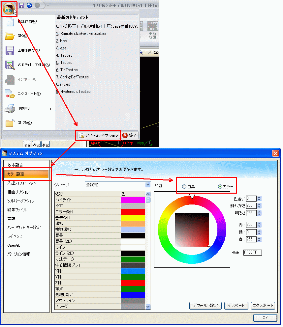Click the RGB hex field FF00FF
The image size is (283, 327).
pyautogui.click(x=253, y=252)
